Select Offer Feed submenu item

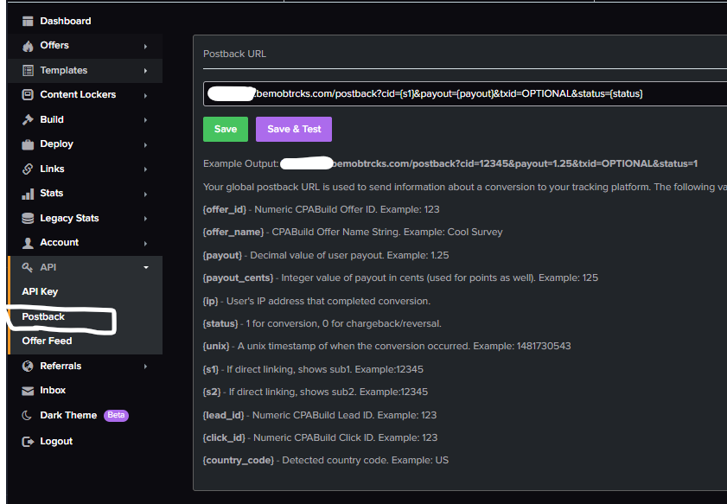[x=47, y=341]
